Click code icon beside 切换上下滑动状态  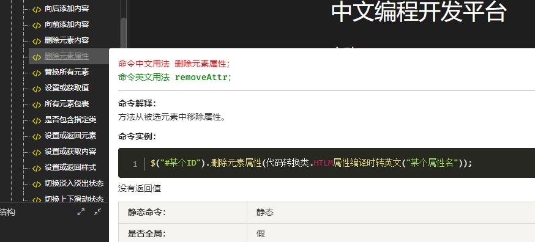(x=37, y=199)
